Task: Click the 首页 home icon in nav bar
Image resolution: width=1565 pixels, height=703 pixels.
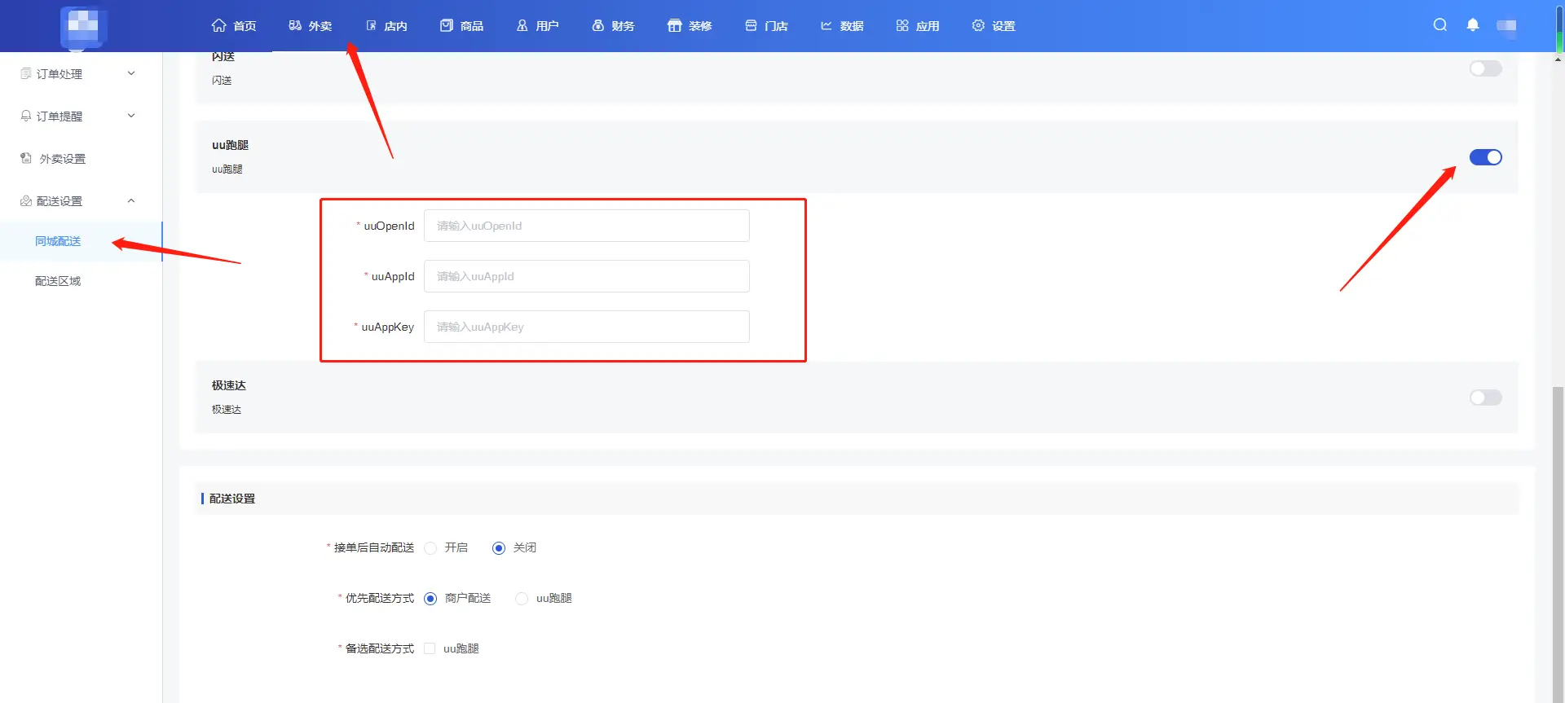Action: pyautogui.click(x=218, y=25)
